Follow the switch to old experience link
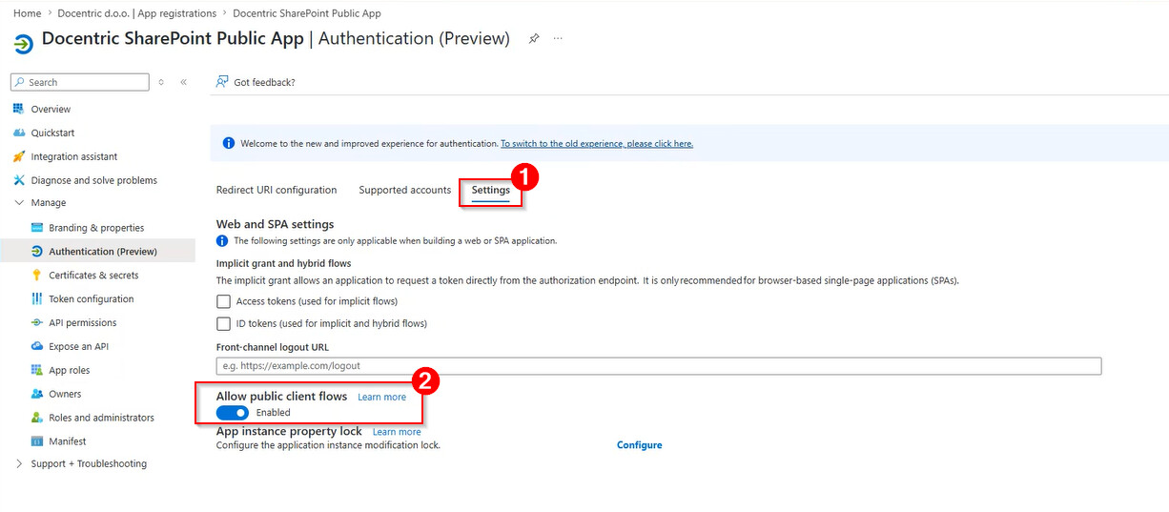The image size is (1169, 512). pyautogui.click(x=597, y=144)
